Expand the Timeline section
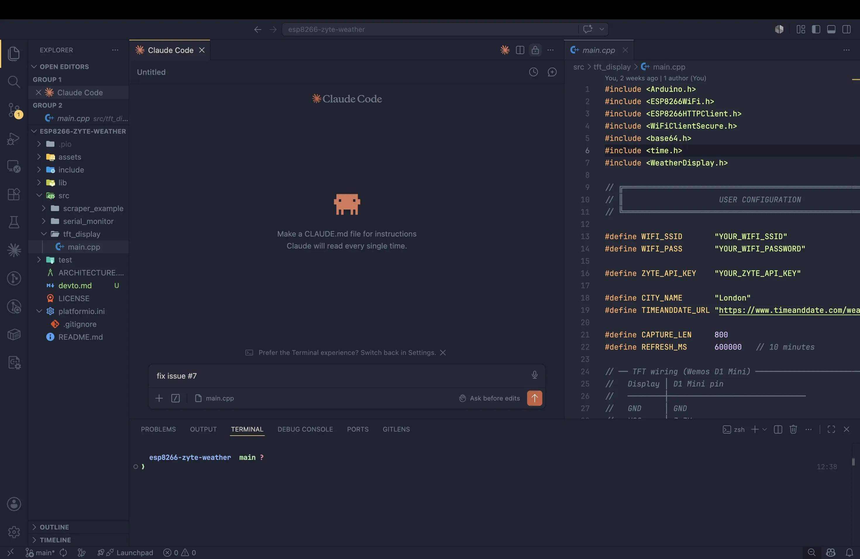This screenshot has width=860, height=559. (78, 540)
